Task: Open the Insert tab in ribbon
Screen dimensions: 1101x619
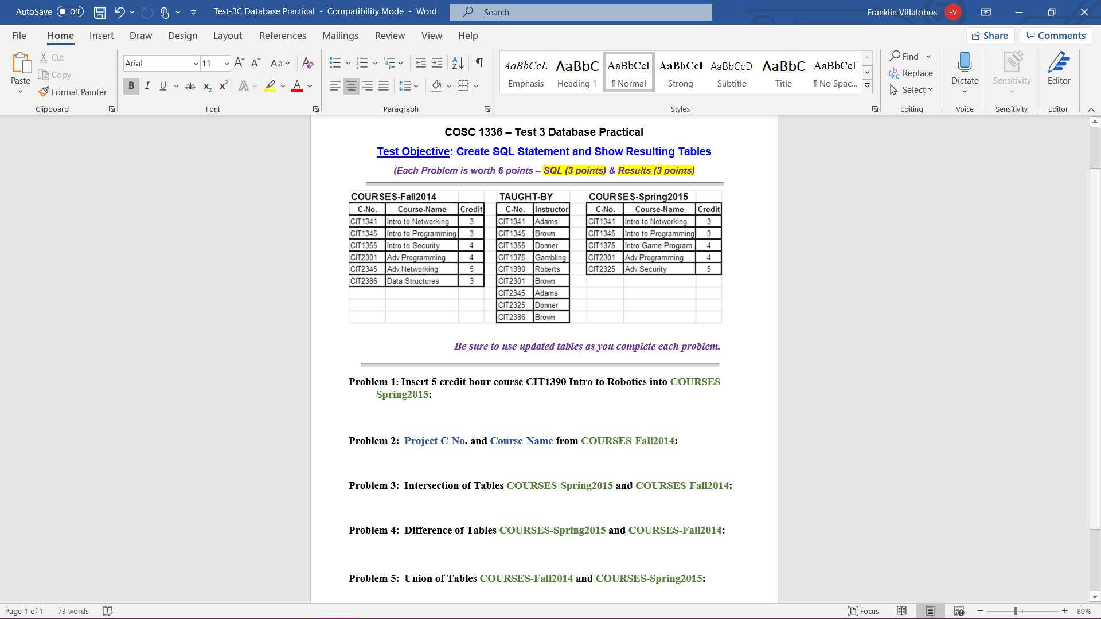Action: coord(101,36)
